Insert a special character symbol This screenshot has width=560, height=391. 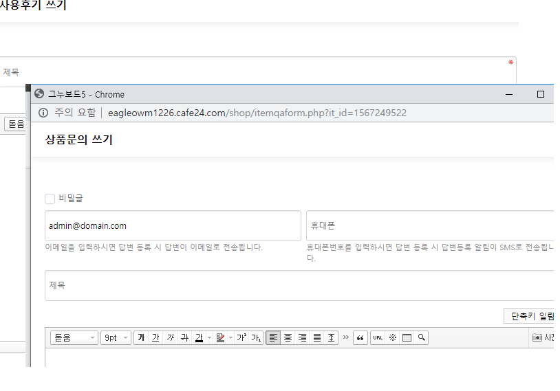[393, 338]
